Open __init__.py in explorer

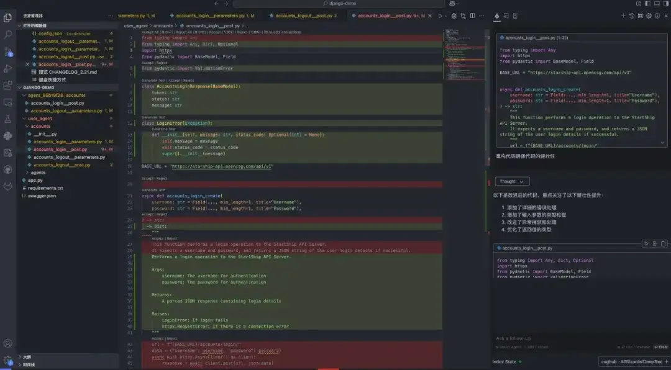point(45,134)
